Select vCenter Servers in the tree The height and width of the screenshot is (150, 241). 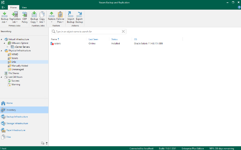[22, 47]
